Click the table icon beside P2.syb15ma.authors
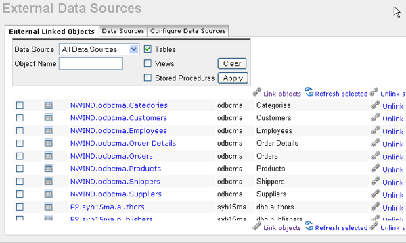Viewport: 406px width, 243px height. tap(49, 207)
